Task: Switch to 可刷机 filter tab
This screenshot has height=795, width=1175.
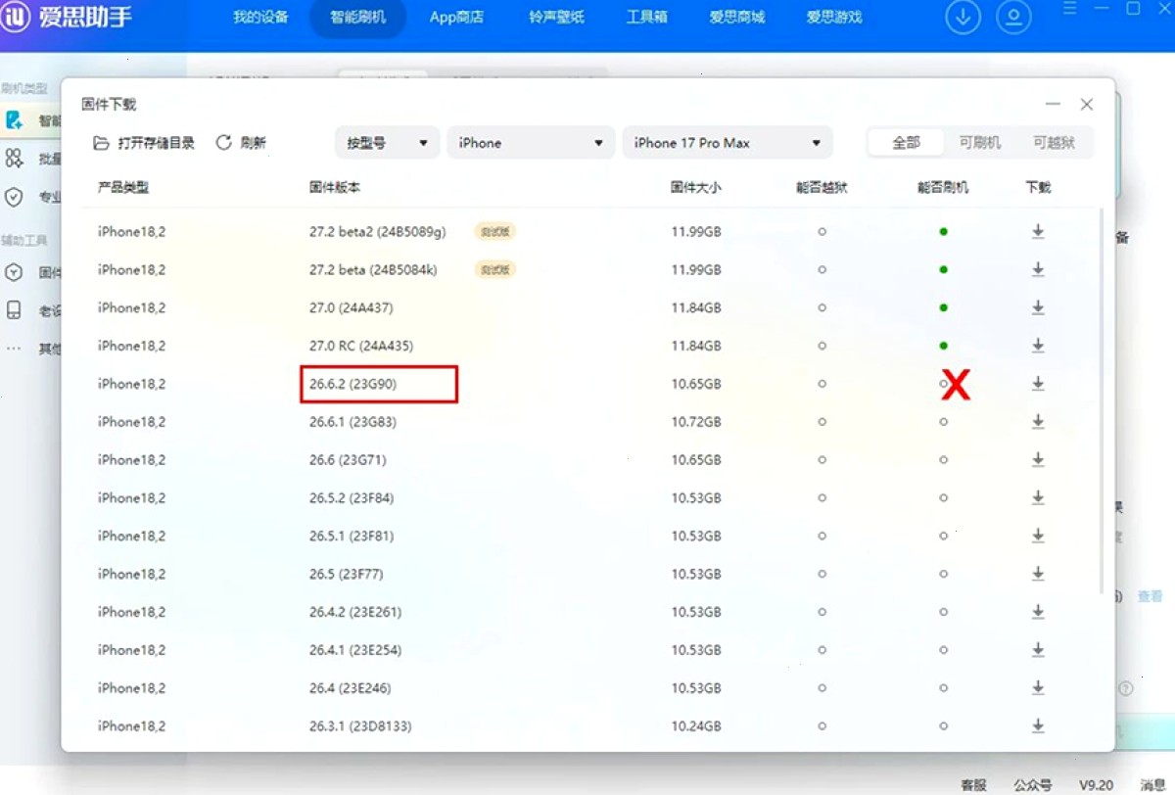Action: [x=980, y=143]
